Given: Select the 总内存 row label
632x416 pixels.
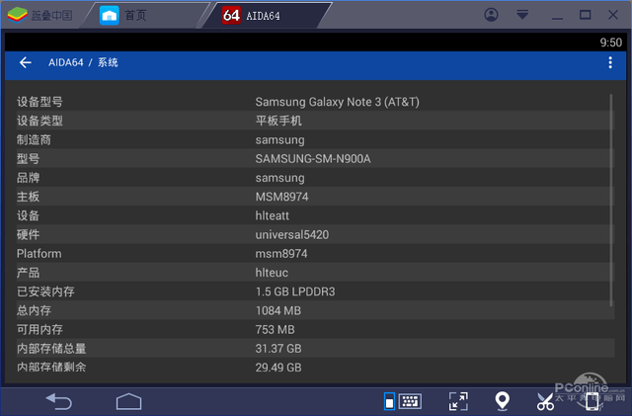Looking at the screenshot, I should (34, 310).
